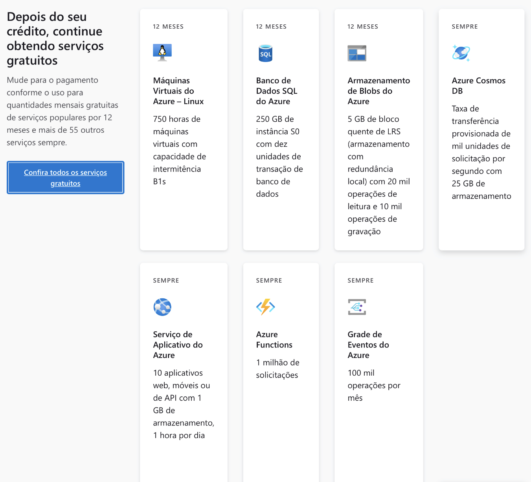Select 'Armazenamento de Blobs do Azure' title
The width and height of the screenshot is (531, 482).
(379, 91)
